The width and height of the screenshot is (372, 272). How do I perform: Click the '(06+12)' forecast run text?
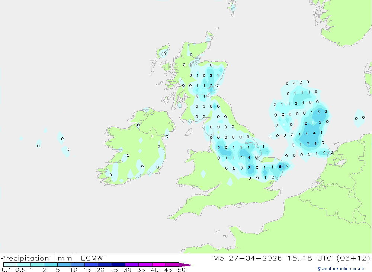click(353, 258)
